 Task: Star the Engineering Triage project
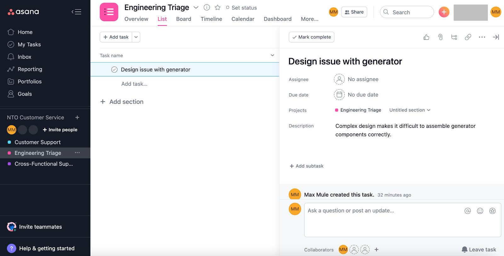pyautogui.click(x=217, y=7)
